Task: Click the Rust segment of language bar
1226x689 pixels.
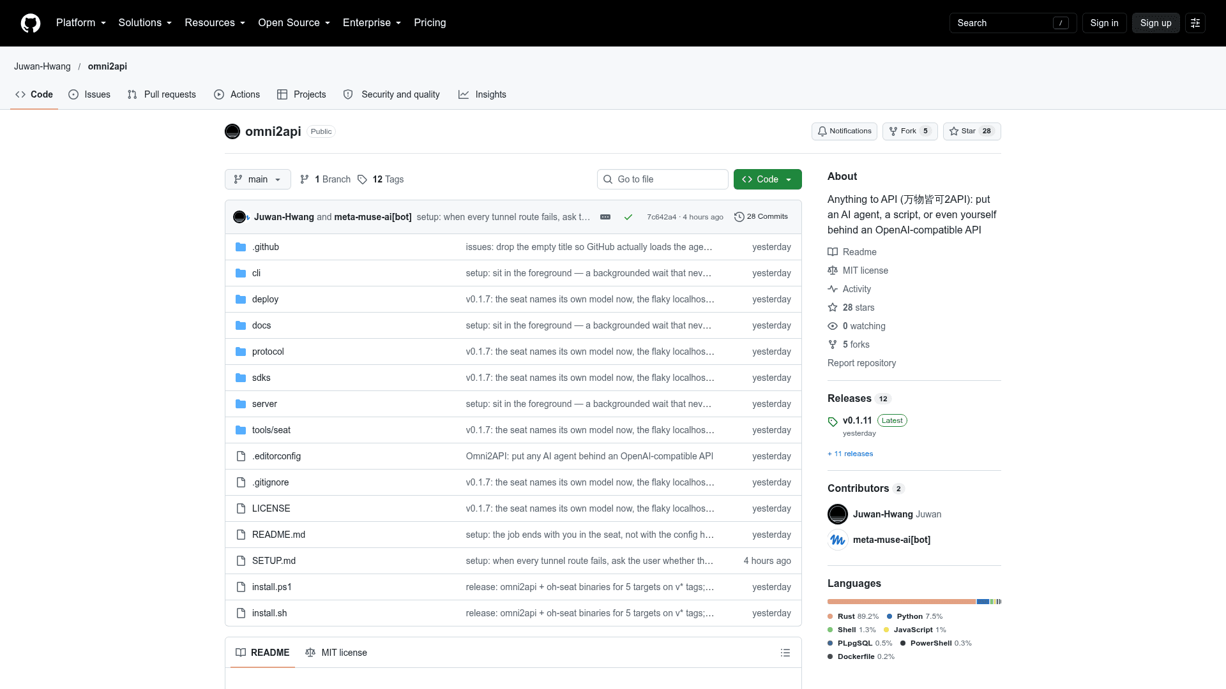Action: coord(902,602)
